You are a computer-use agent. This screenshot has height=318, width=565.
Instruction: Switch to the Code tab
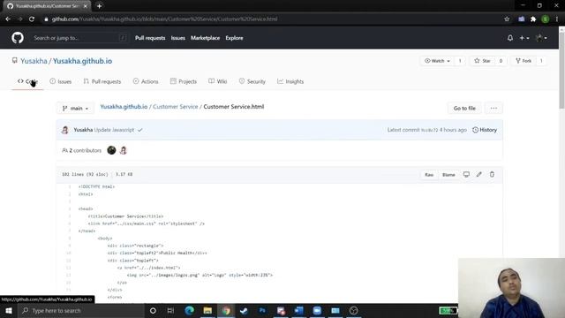click(27, 81)
